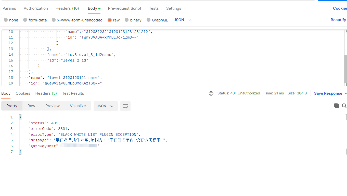This screenshot has width=347, height=196.
Task: Open the response format JSON dropdown
Action: pos(105,106)
